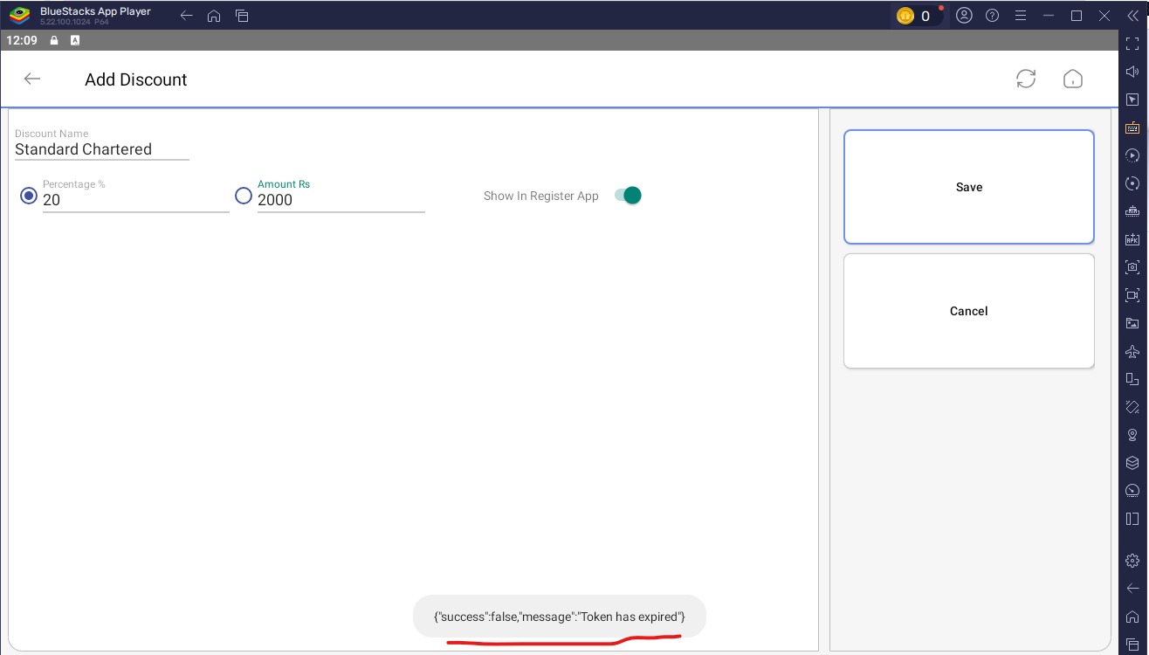This screenshot has width=1149, height=655.
Task: Select the Percentage % radio button
Action: point(29,196)
